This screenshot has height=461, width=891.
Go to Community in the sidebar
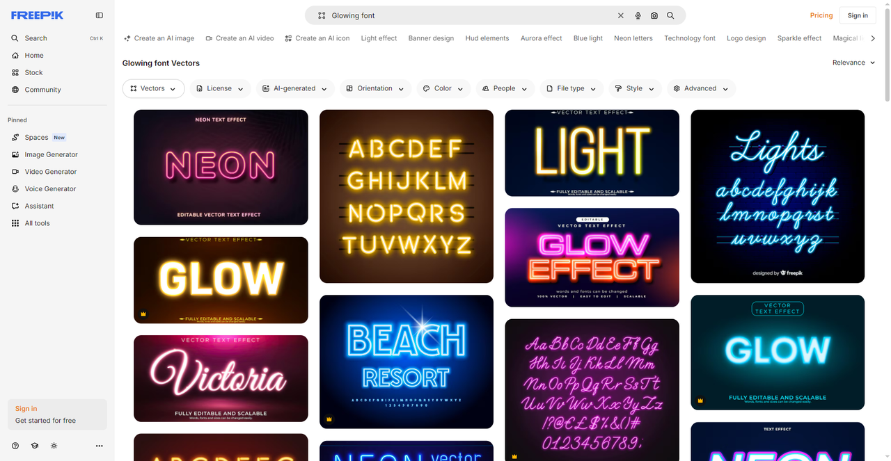point(42,90)
